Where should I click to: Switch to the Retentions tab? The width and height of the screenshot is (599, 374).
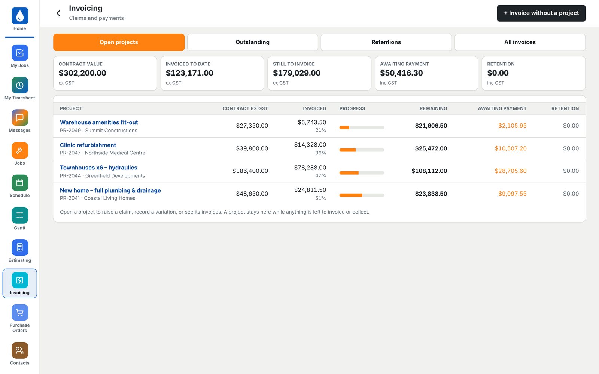tap(386, 42)
